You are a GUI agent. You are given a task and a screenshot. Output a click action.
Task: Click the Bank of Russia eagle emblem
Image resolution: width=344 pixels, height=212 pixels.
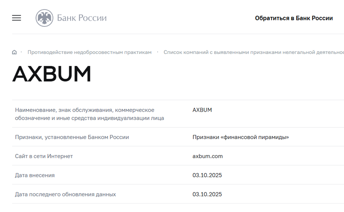pos(44,18)
